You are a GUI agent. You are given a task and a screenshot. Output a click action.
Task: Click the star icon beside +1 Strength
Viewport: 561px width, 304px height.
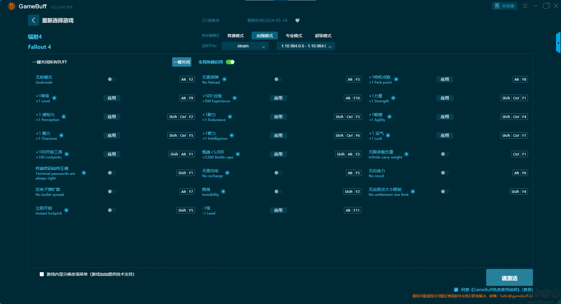click(x=393, y=98)
